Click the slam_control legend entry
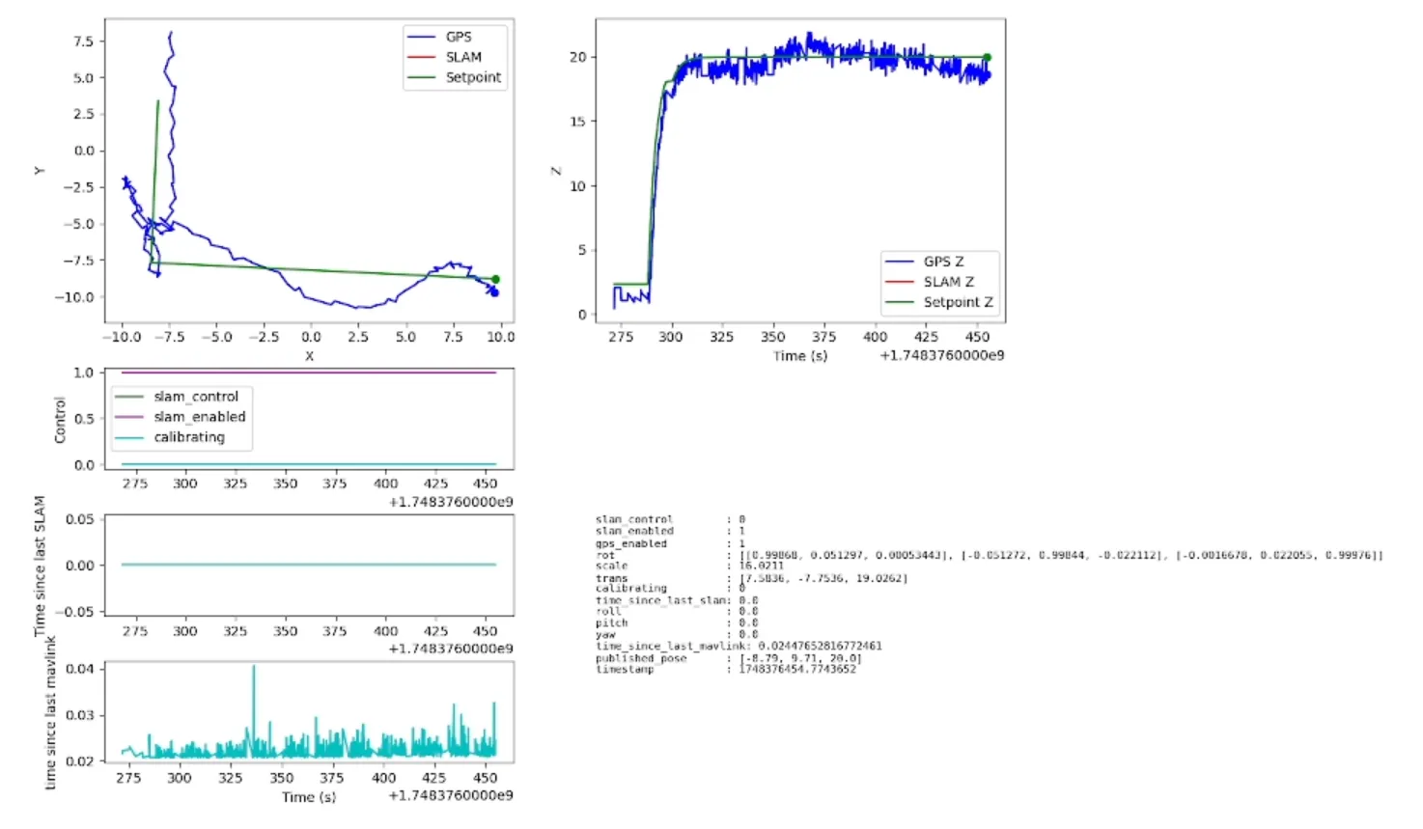Image resolution: width=1423 pixels, height=829 pixels. tap(177, 397)
